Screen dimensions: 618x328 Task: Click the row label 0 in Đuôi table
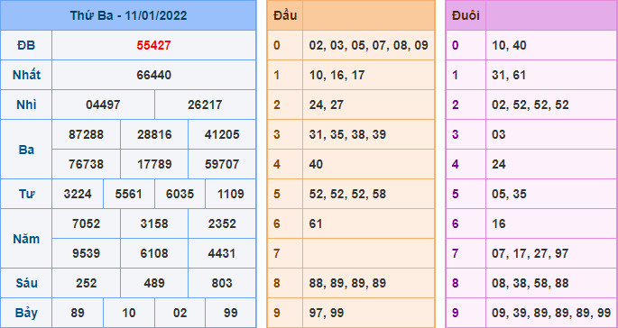pos(456,45)
